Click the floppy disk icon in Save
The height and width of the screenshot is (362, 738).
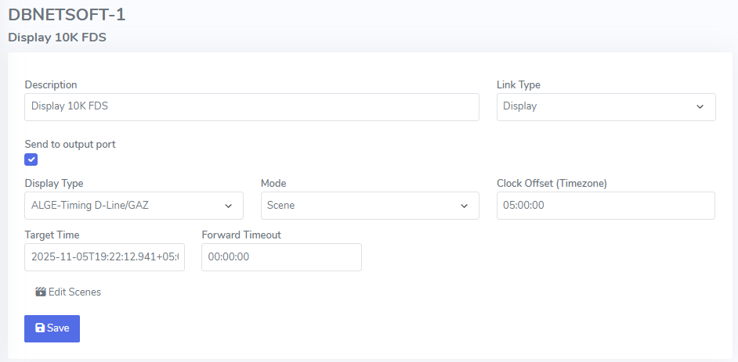click(40, 328)
